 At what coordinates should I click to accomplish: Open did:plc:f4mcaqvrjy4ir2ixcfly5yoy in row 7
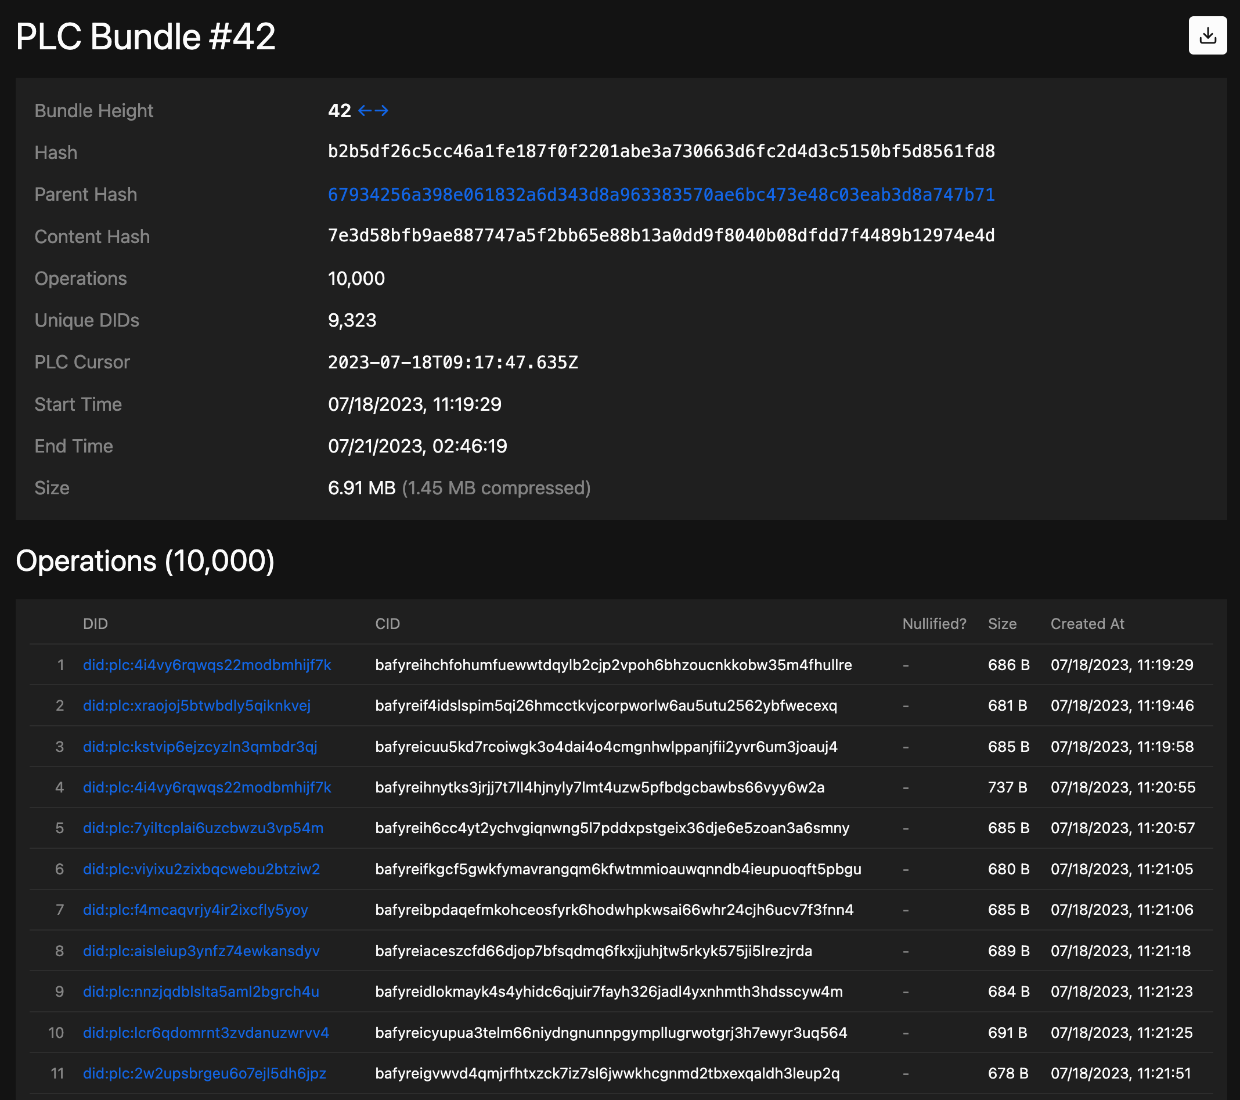point(195,910)
